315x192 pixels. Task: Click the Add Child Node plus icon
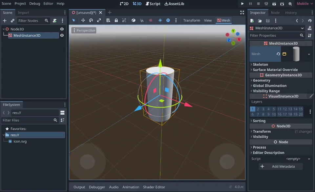click(x=5, y=20)
